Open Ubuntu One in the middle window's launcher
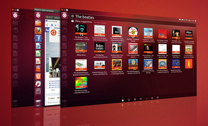 [x=38, y=76]
